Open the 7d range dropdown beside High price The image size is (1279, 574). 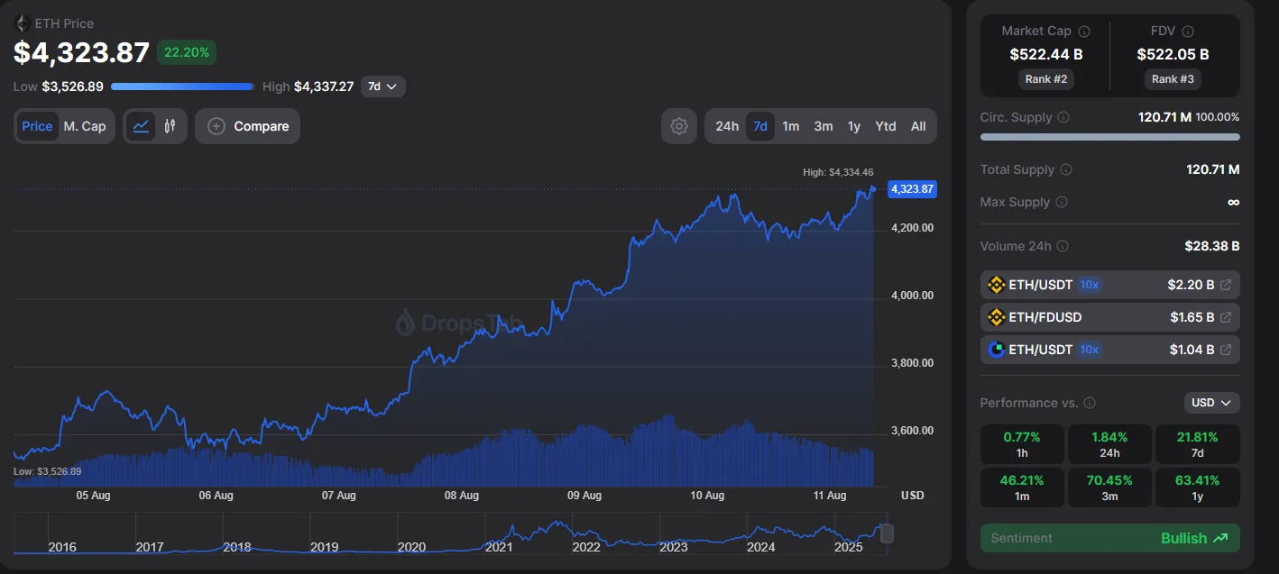pos(383,87)
